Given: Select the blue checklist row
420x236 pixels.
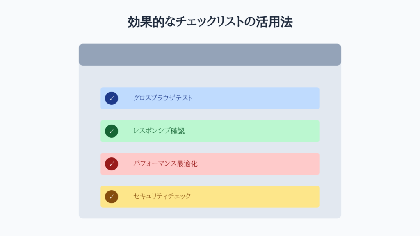Looking at the screenshot, I should click(x=210, y=98).
